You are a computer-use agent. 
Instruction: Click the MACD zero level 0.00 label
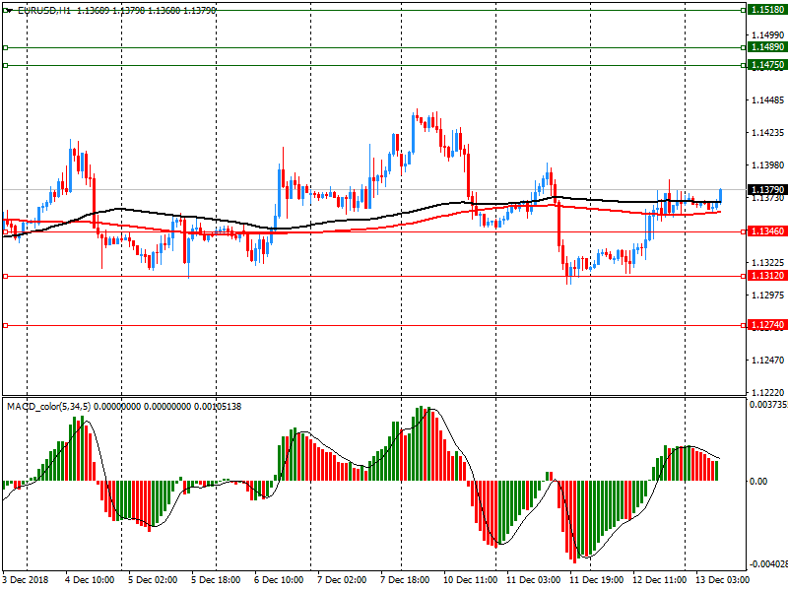pyautogui.click(x=759, y=482)
